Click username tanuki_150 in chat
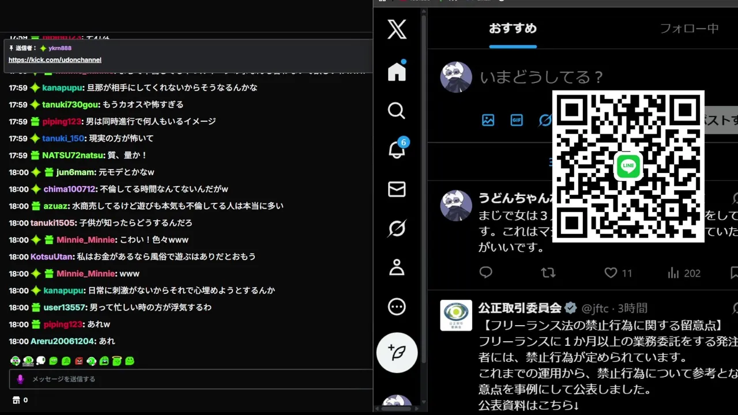Image resolution: width=738 pixels, height=415 pixels. pyautogui.click(x=63, y=138)
